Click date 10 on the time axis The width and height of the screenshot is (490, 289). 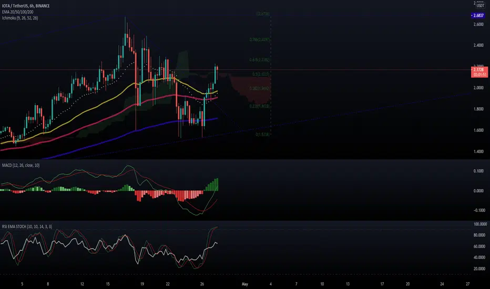322,284
